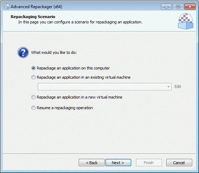Click the text What would you like to do
Viewport: 199px width, 173px height.
pyautogui.click(x=54, y=52)
